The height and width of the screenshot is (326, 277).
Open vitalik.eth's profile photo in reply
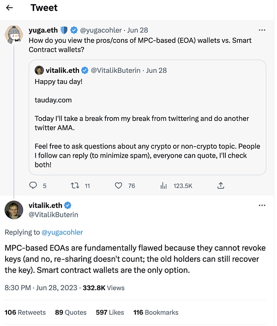(14, 210)
